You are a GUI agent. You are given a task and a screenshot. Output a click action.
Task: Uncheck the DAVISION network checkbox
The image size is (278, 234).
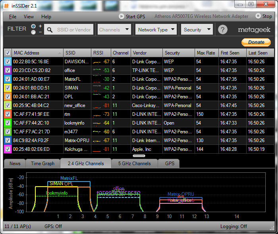tap(8, 62)
